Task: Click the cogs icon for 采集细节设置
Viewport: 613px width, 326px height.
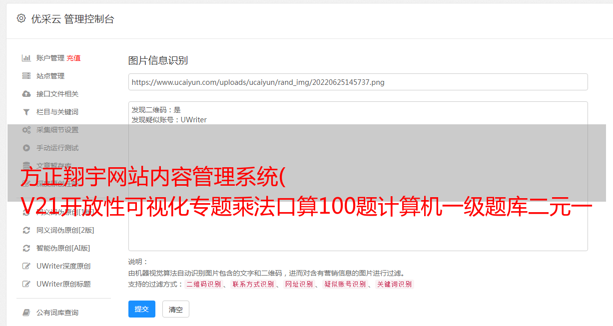Action: click(x=26, y=130)
